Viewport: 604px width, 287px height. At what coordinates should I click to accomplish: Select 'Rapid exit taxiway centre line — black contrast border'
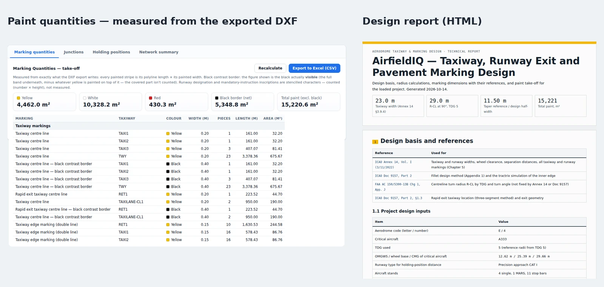(x=63, y=210)
